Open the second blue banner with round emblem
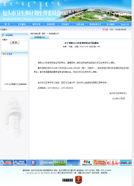The image size is (134, 186). [20, 163]
